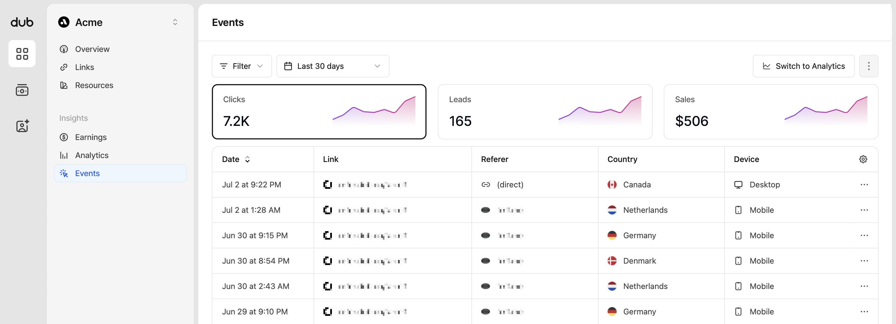Click Netherlands in the Jul 2 1:28 AM row
896x324 pixels.
[x=645, y=210]
